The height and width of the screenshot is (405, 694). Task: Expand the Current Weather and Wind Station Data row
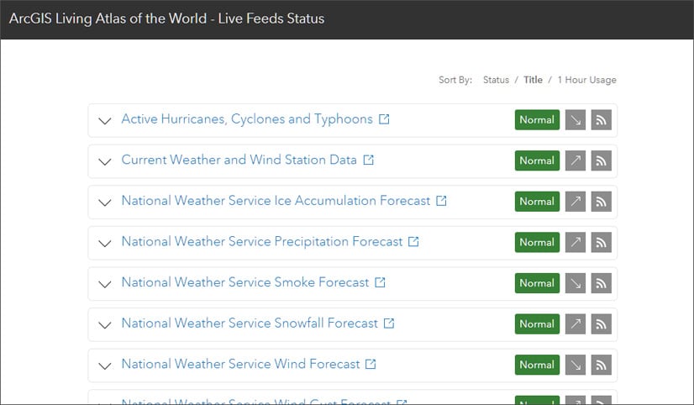tap(105, 161)
